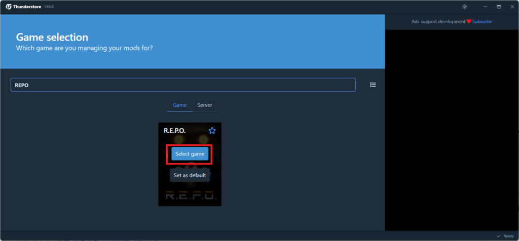Click the Ready status checkmark
The height and width of the screenshot is (241, 519).
pyautogui.click(x=499, y=236)
